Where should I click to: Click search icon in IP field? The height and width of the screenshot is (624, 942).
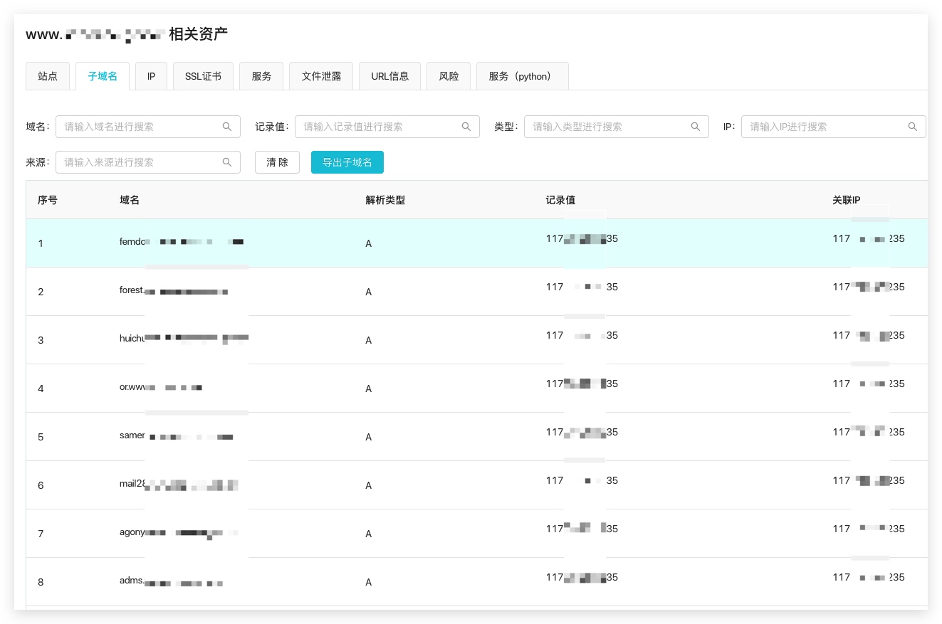(913, 127)
